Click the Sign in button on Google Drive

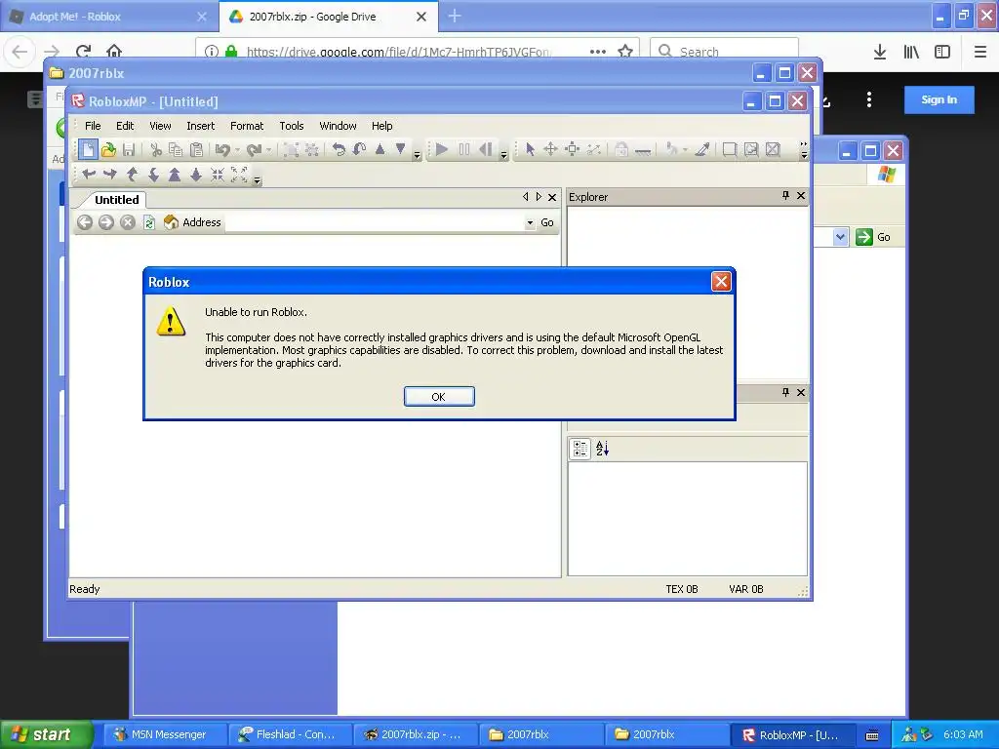[x=939, y=99]
